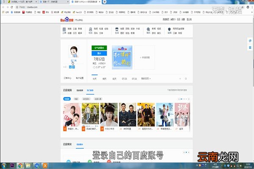Open the blue browser icon beside File Explorer

[37, 166]
